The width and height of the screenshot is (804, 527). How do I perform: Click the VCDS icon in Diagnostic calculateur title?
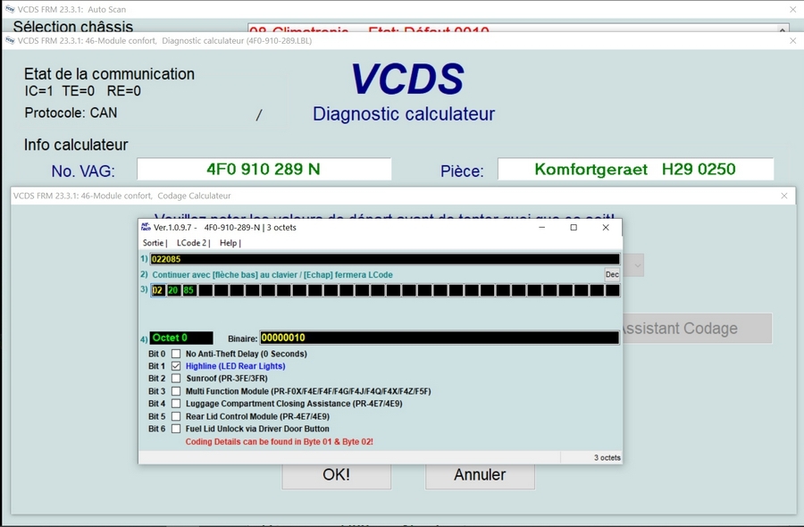(10, 40)
